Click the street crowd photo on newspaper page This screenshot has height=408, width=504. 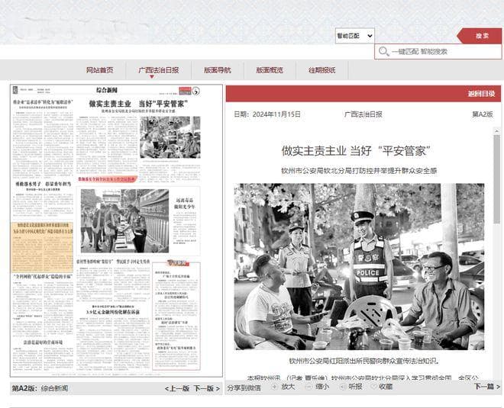click(x=124, y=221)
